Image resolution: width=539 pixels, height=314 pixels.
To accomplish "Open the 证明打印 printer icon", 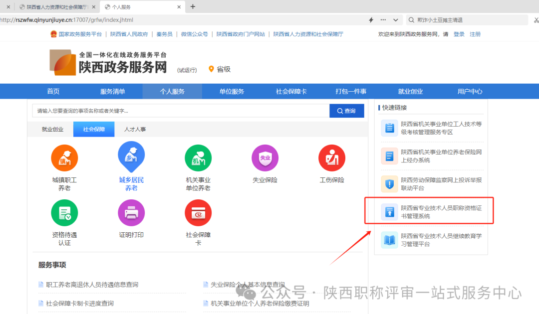I will 131,213.
